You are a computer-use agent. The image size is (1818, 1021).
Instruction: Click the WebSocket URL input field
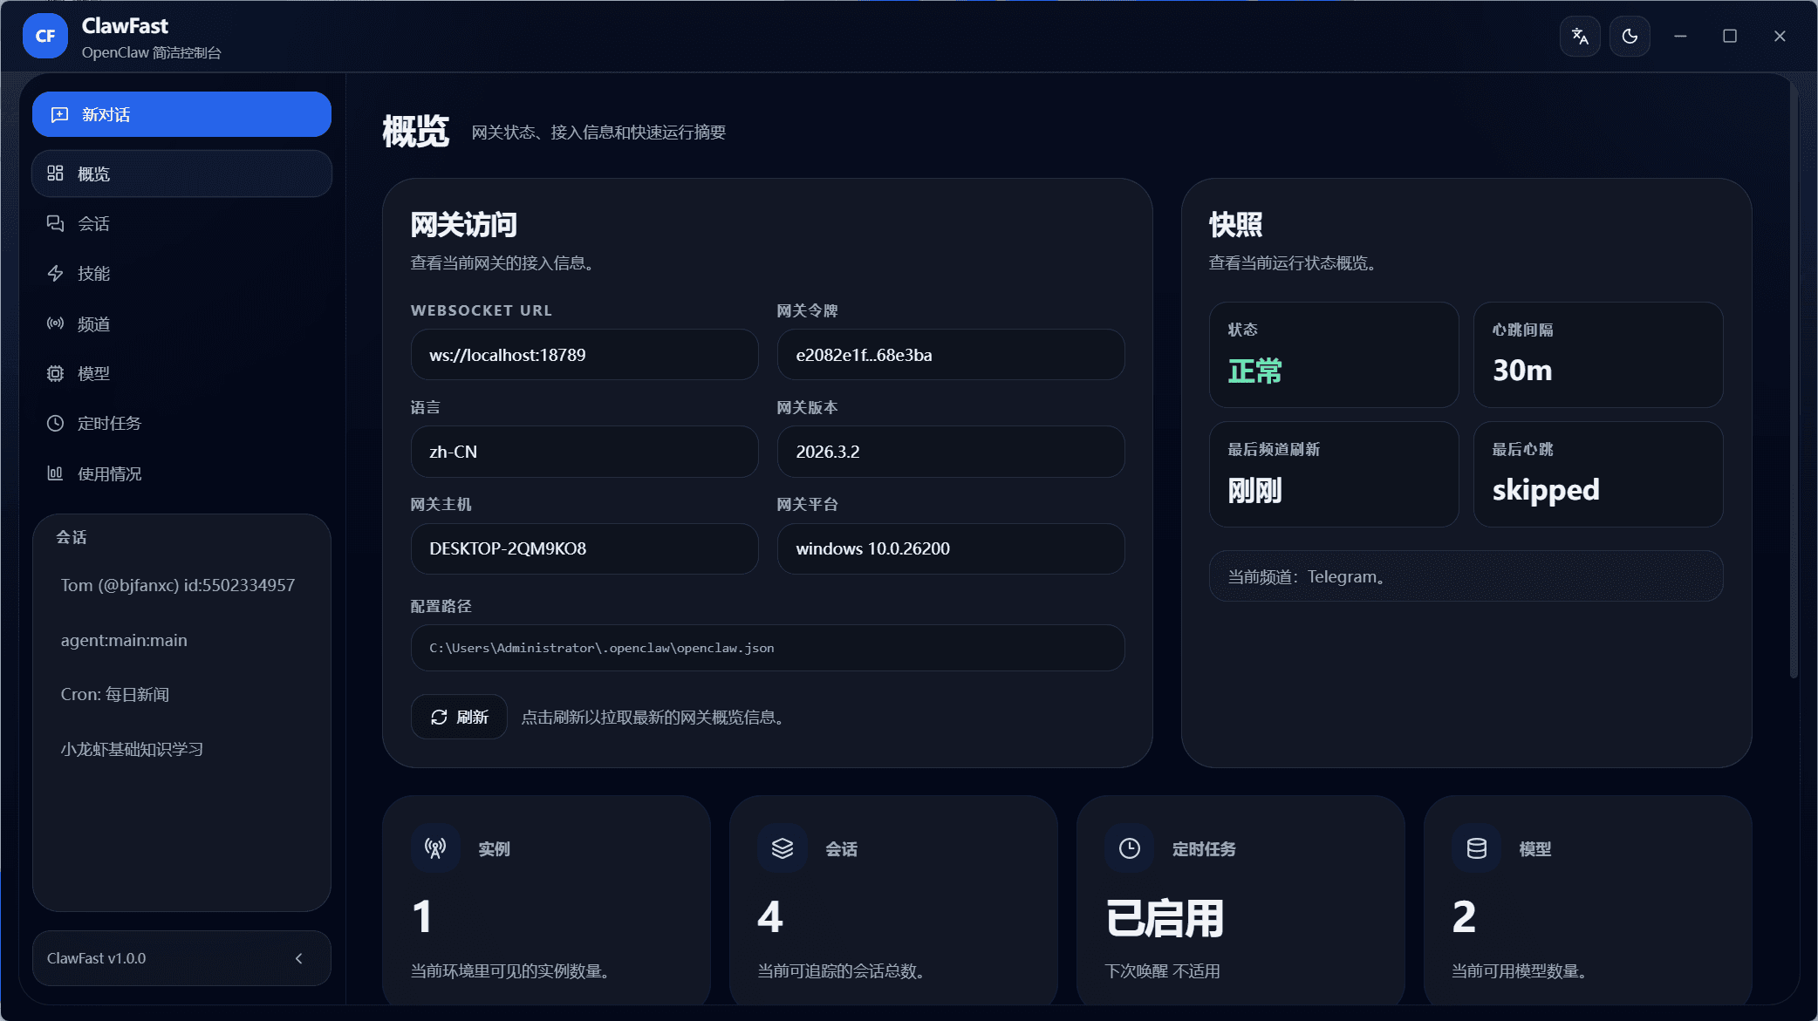tap(584, 354)
